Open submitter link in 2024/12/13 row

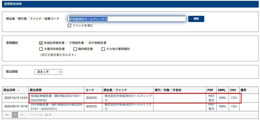(128, 98)
